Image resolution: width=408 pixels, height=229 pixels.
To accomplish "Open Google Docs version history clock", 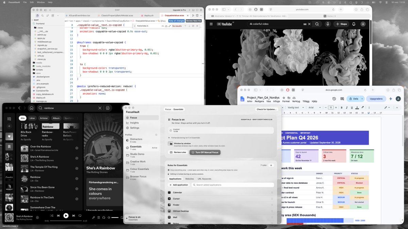I will click(335, 99).
